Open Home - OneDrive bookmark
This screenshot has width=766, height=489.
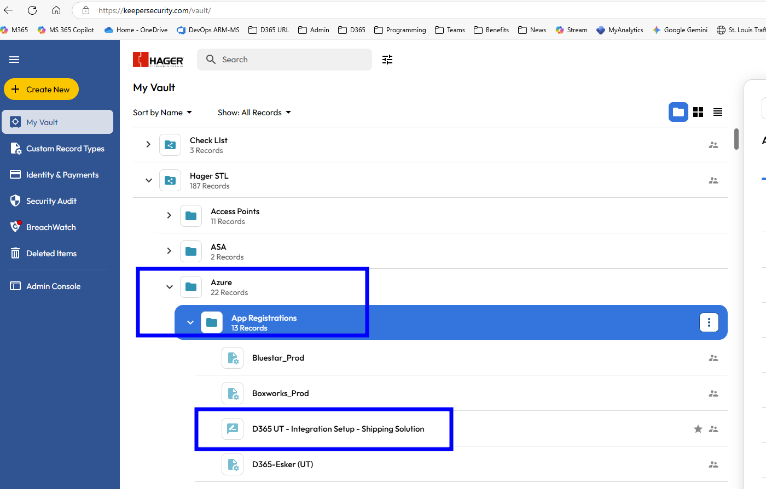click(136, 30)
